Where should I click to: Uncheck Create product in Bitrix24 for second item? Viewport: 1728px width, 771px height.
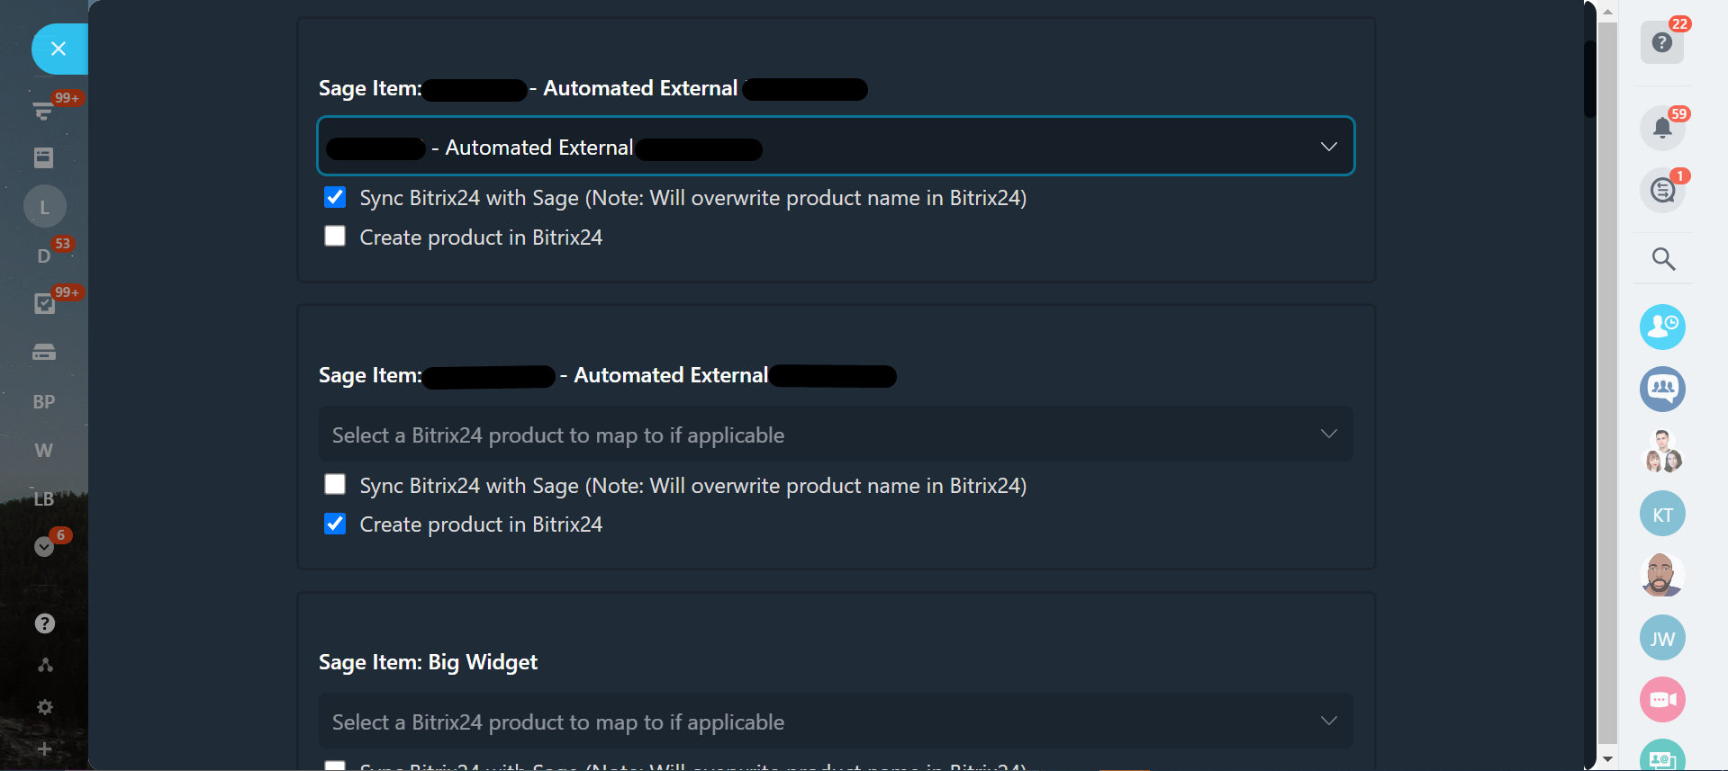pyautogui.click(x=335, y=524)
